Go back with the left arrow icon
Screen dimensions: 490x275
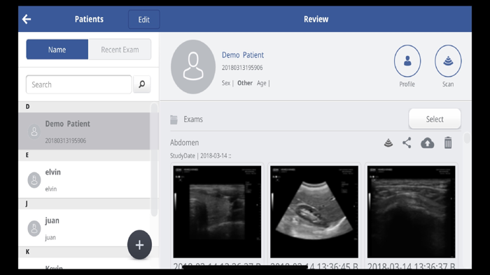27,20
